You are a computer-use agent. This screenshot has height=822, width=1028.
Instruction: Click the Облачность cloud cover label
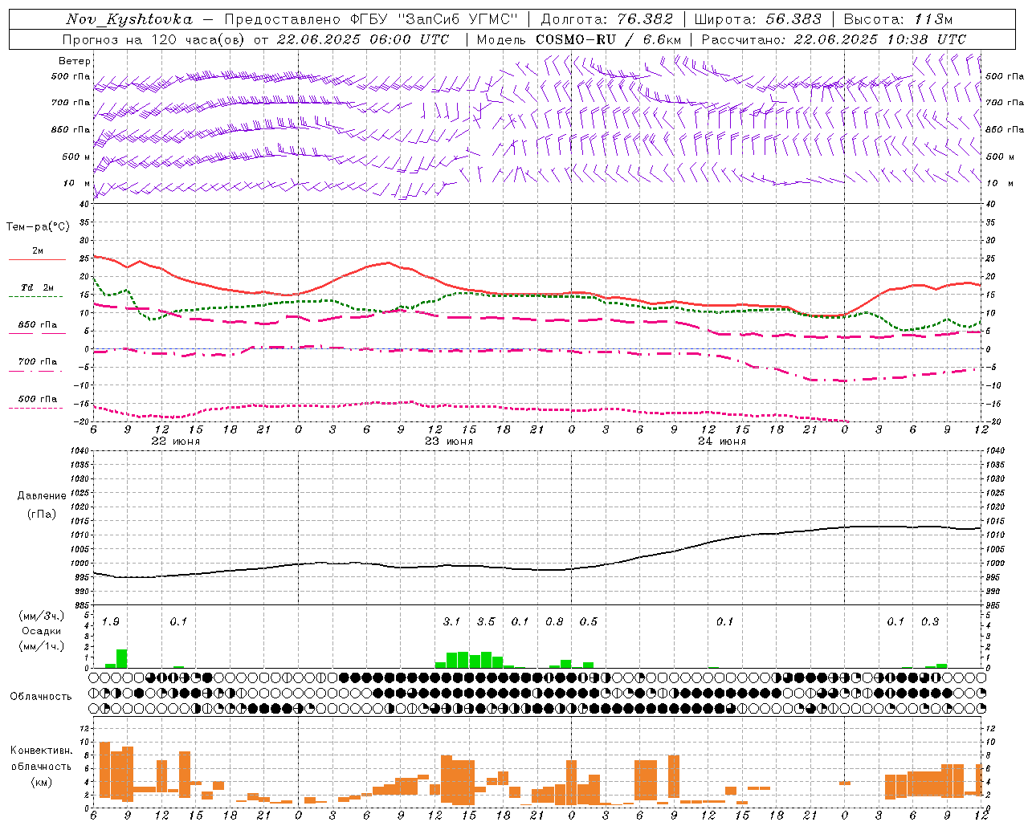coord(41,697)
